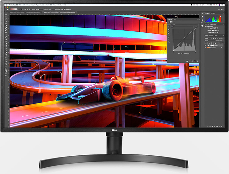Open the gradient preview swatch in options bar
229x174 pixels.
[14, 9]
